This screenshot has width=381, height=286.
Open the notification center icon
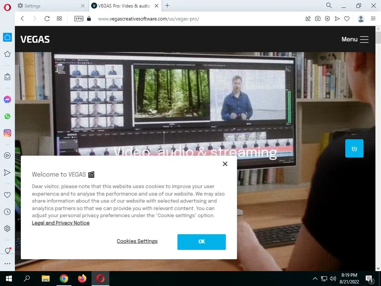pyautogui.click(x=369, y=279)
